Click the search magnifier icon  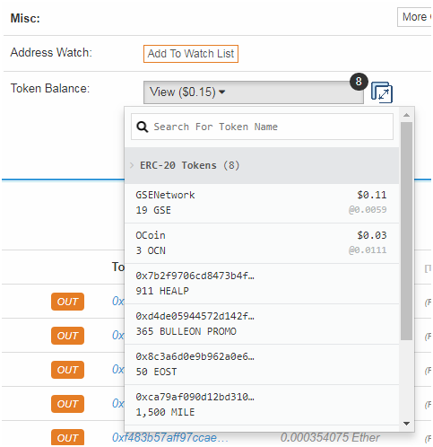click(x=143, y=127)
